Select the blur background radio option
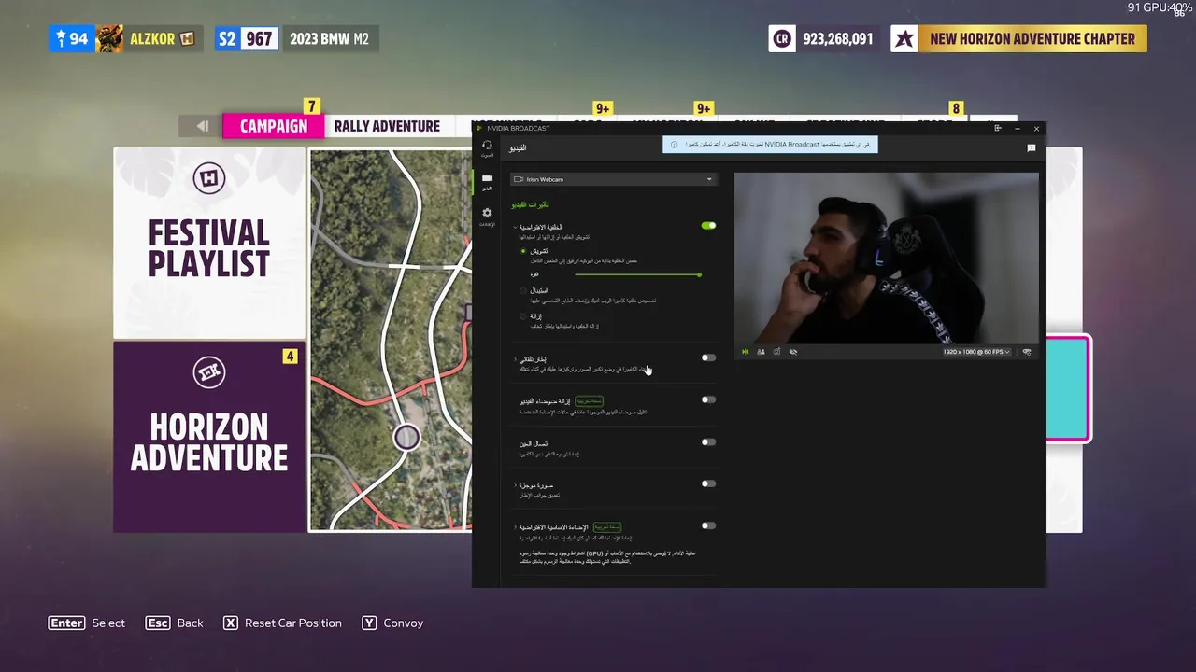 tap(523, 251)
